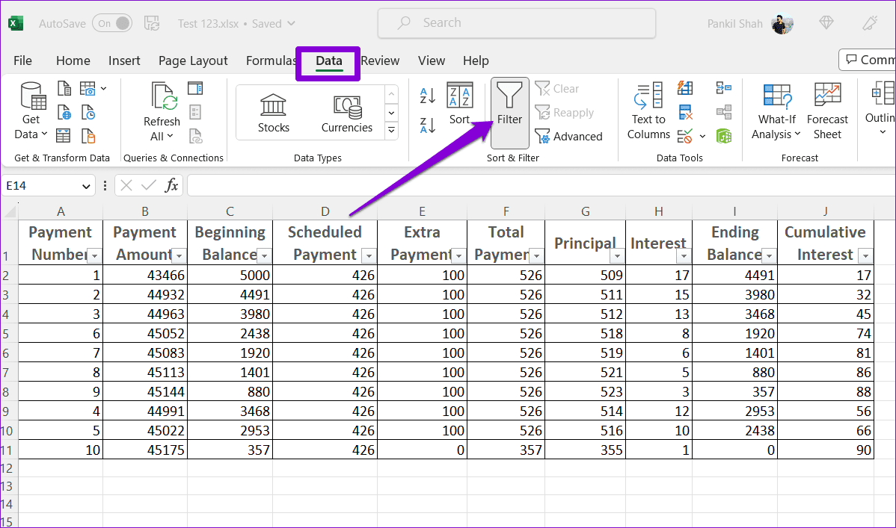Image resolution: width=896 pixels, height=528 pixels.
Task: Click the From Text/CSV icon
Action: pos(64,88)
